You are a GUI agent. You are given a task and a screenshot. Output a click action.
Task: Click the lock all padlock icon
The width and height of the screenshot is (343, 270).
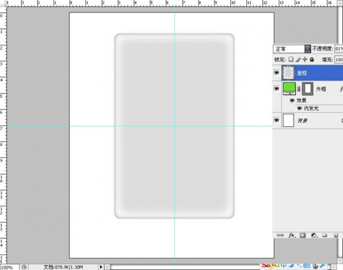pos(312,59)
